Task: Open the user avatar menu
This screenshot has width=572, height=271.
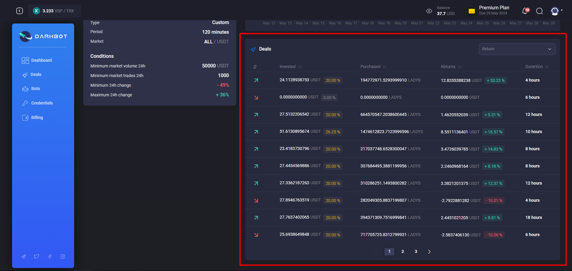Action: pos(555,11)
